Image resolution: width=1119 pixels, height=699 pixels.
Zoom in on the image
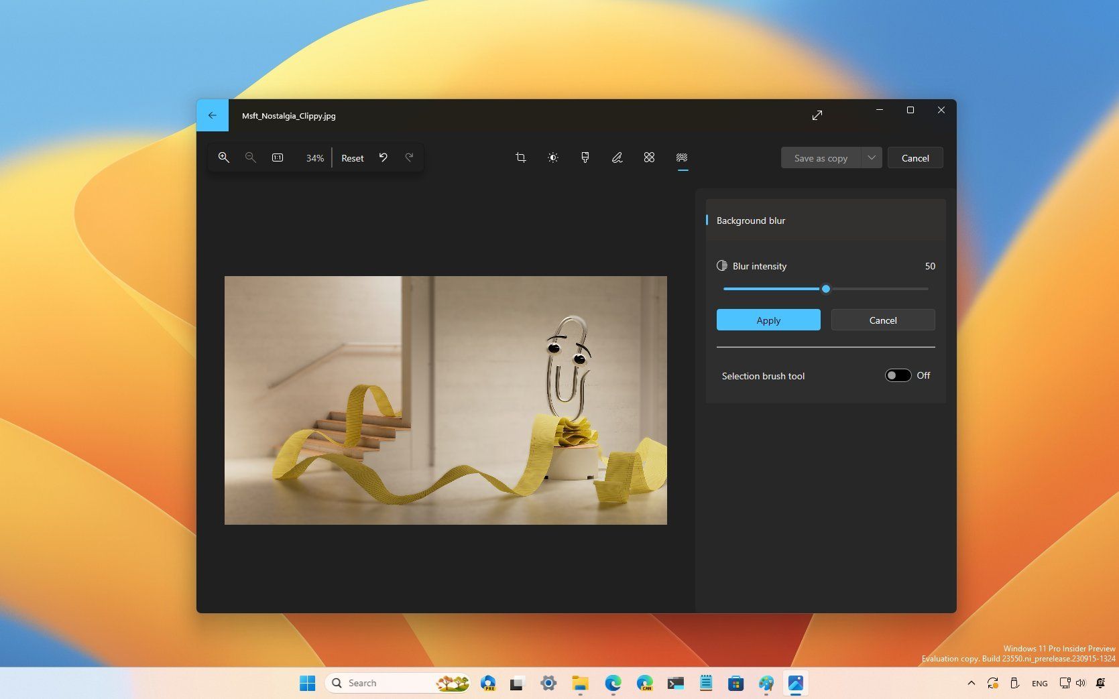pos(224,157)
